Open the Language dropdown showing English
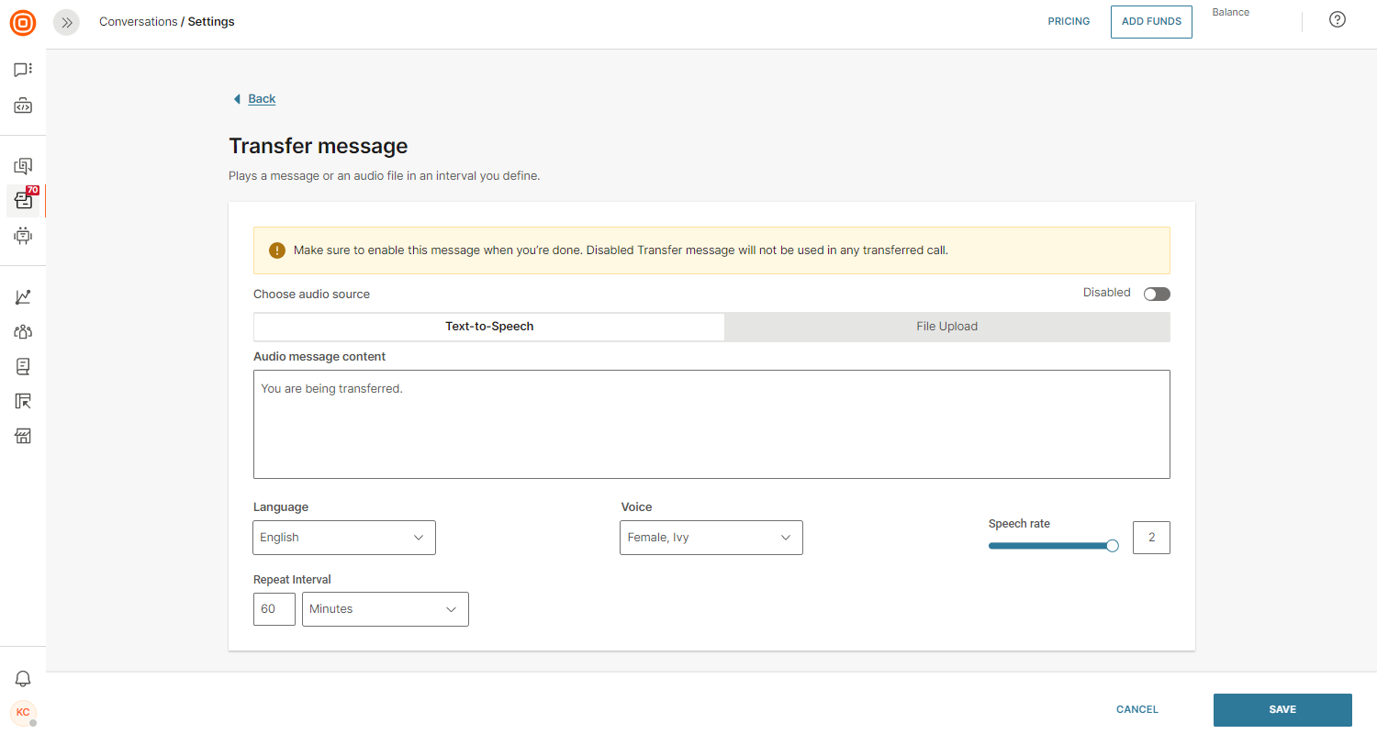The height and width of the screenshot is (734, 1377). pyautogui.click(x=344, y=538)
